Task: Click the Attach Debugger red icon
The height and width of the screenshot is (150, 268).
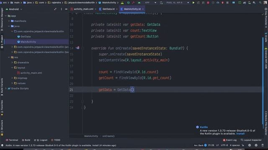Action: [222, 3]
